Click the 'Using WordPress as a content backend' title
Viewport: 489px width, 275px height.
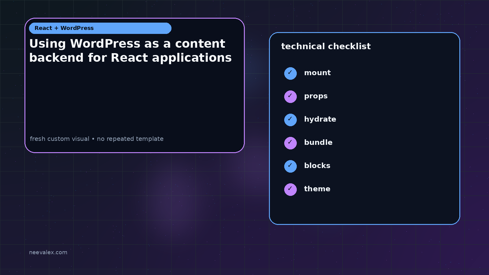click(x=131, y=51)
